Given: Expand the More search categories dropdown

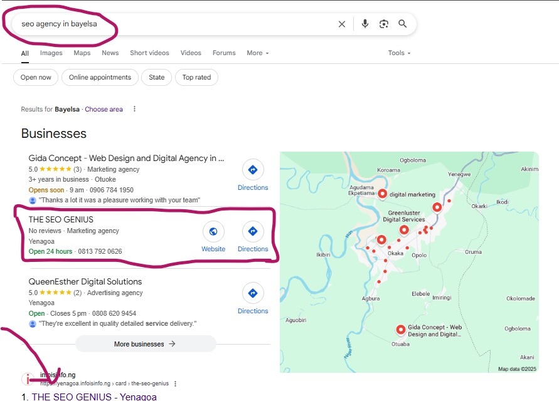Looking at the screenshot, I should tap(257, 53).
